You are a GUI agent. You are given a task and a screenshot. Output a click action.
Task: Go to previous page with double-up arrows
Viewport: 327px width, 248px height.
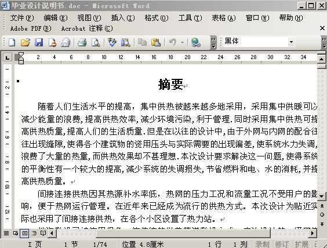(322, 206)
